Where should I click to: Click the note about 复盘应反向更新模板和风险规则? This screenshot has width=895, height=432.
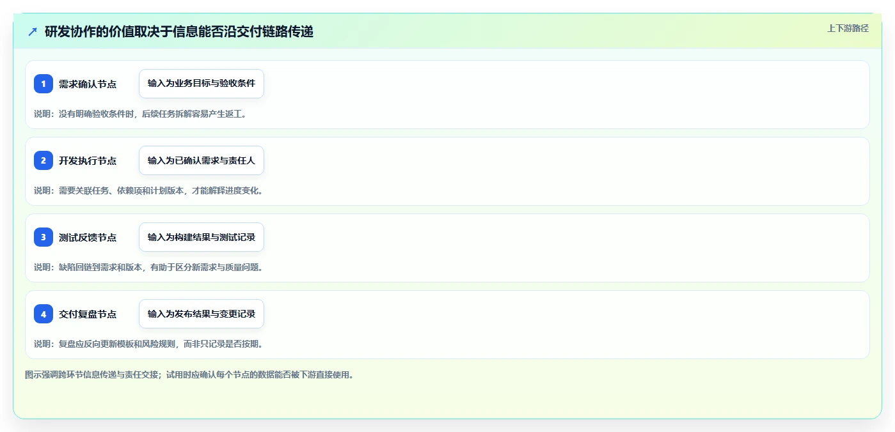(148, 344)
